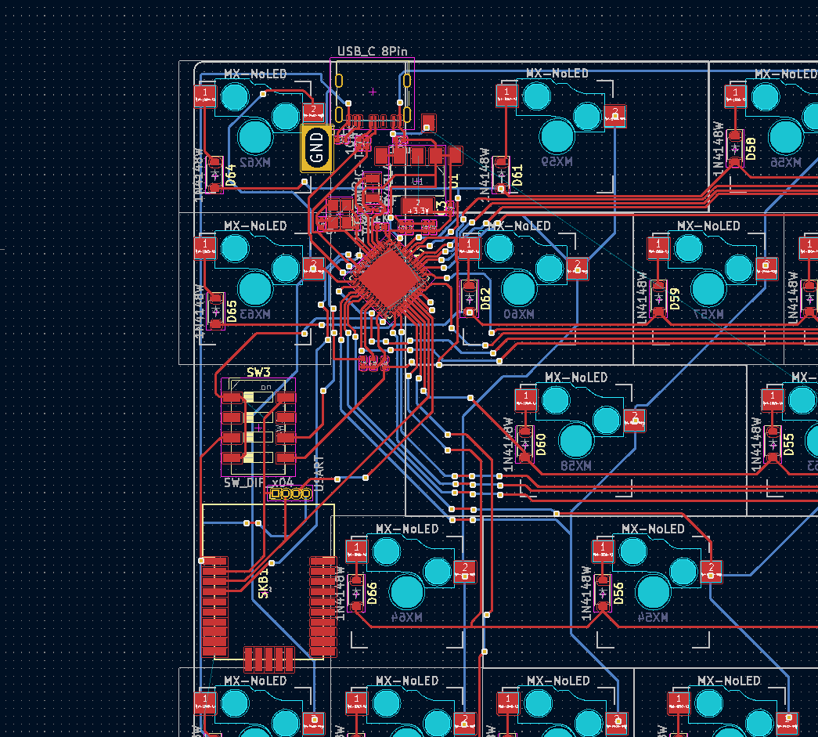This screenshot has width=818, height=737.
Task: Click the +3.3V pad of U1
Action: click(x=417, y=207)
